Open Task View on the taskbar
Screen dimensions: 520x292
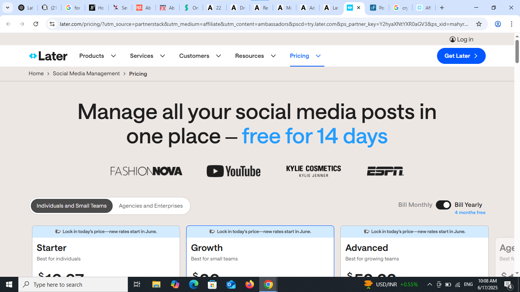[x=137, y=284]
